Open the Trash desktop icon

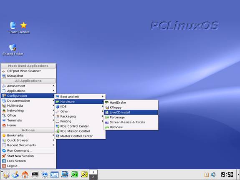tap(13, 27)
